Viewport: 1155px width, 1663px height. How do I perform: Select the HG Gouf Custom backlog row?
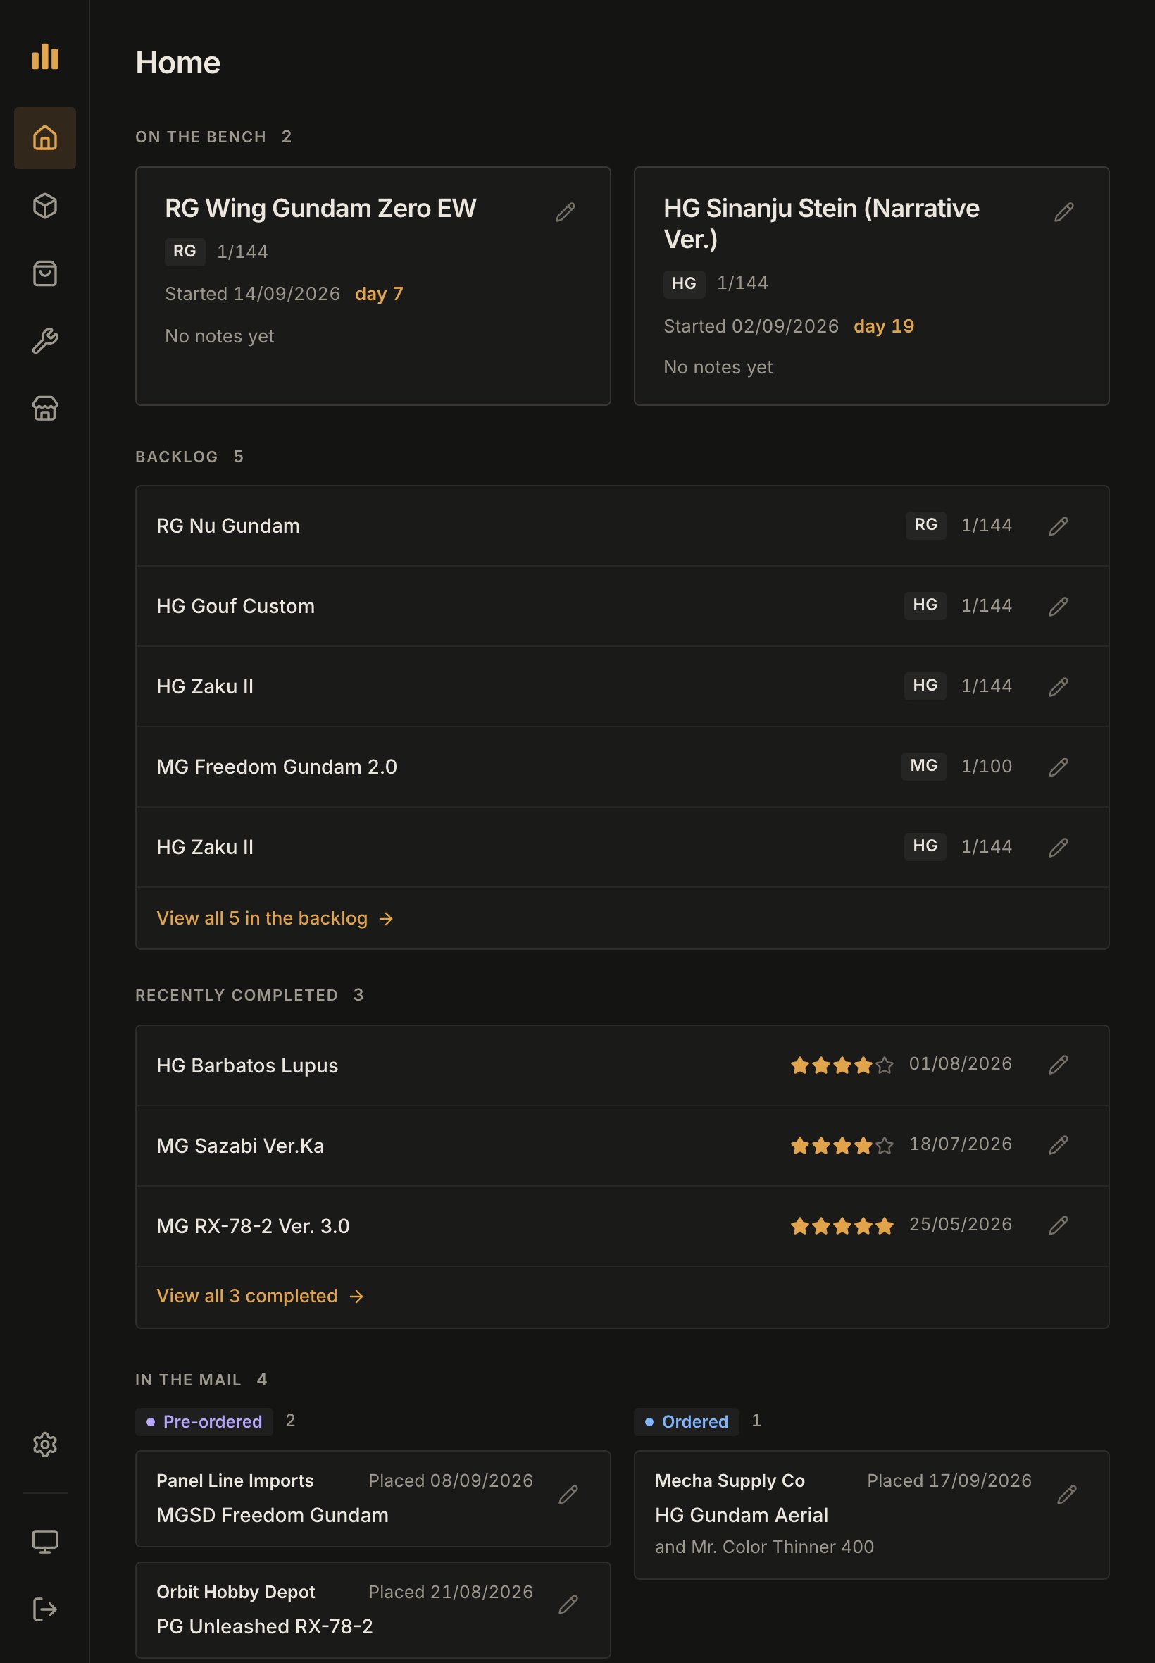pos(622,606)
